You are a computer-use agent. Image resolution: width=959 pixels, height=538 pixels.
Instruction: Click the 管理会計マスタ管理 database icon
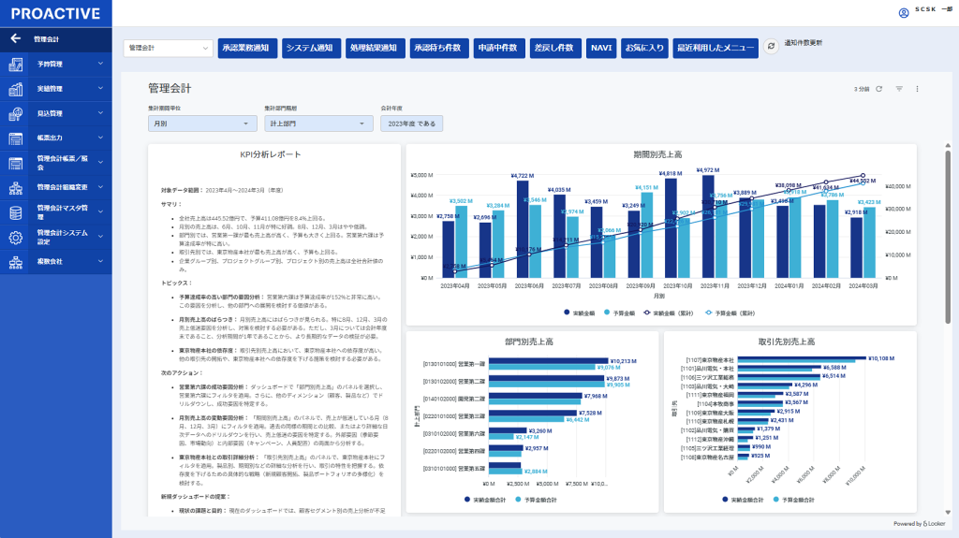coord(16,212)
